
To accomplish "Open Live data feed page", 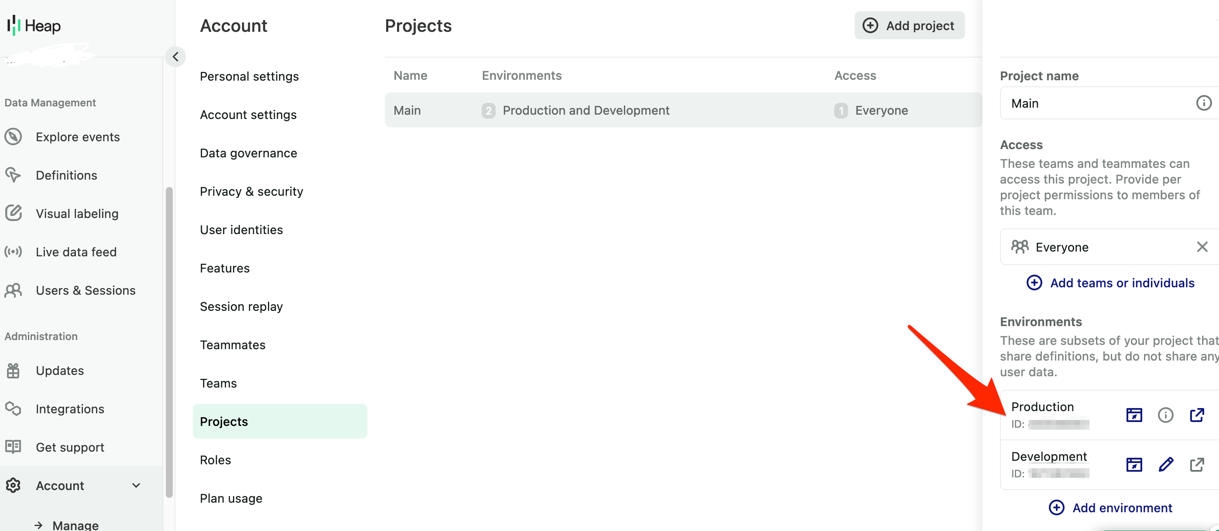I will 76,252.
